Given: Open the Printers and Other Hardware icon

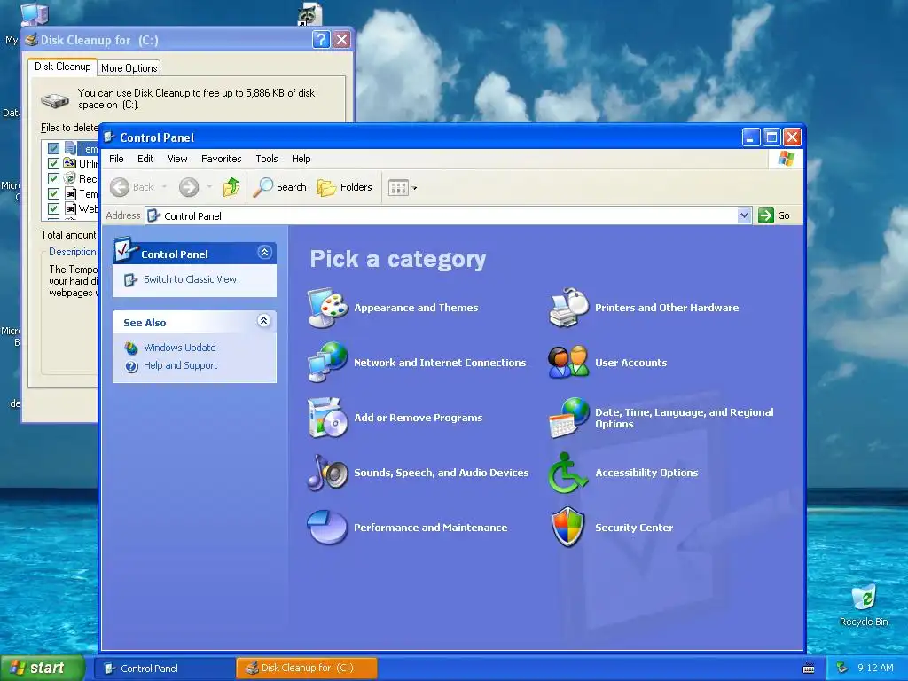Looking at the screenshot, I should tap(568, 308).
